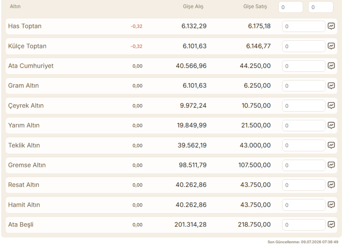
Task: Open the chart icon for Külçe Toptan
Action: 331,46
